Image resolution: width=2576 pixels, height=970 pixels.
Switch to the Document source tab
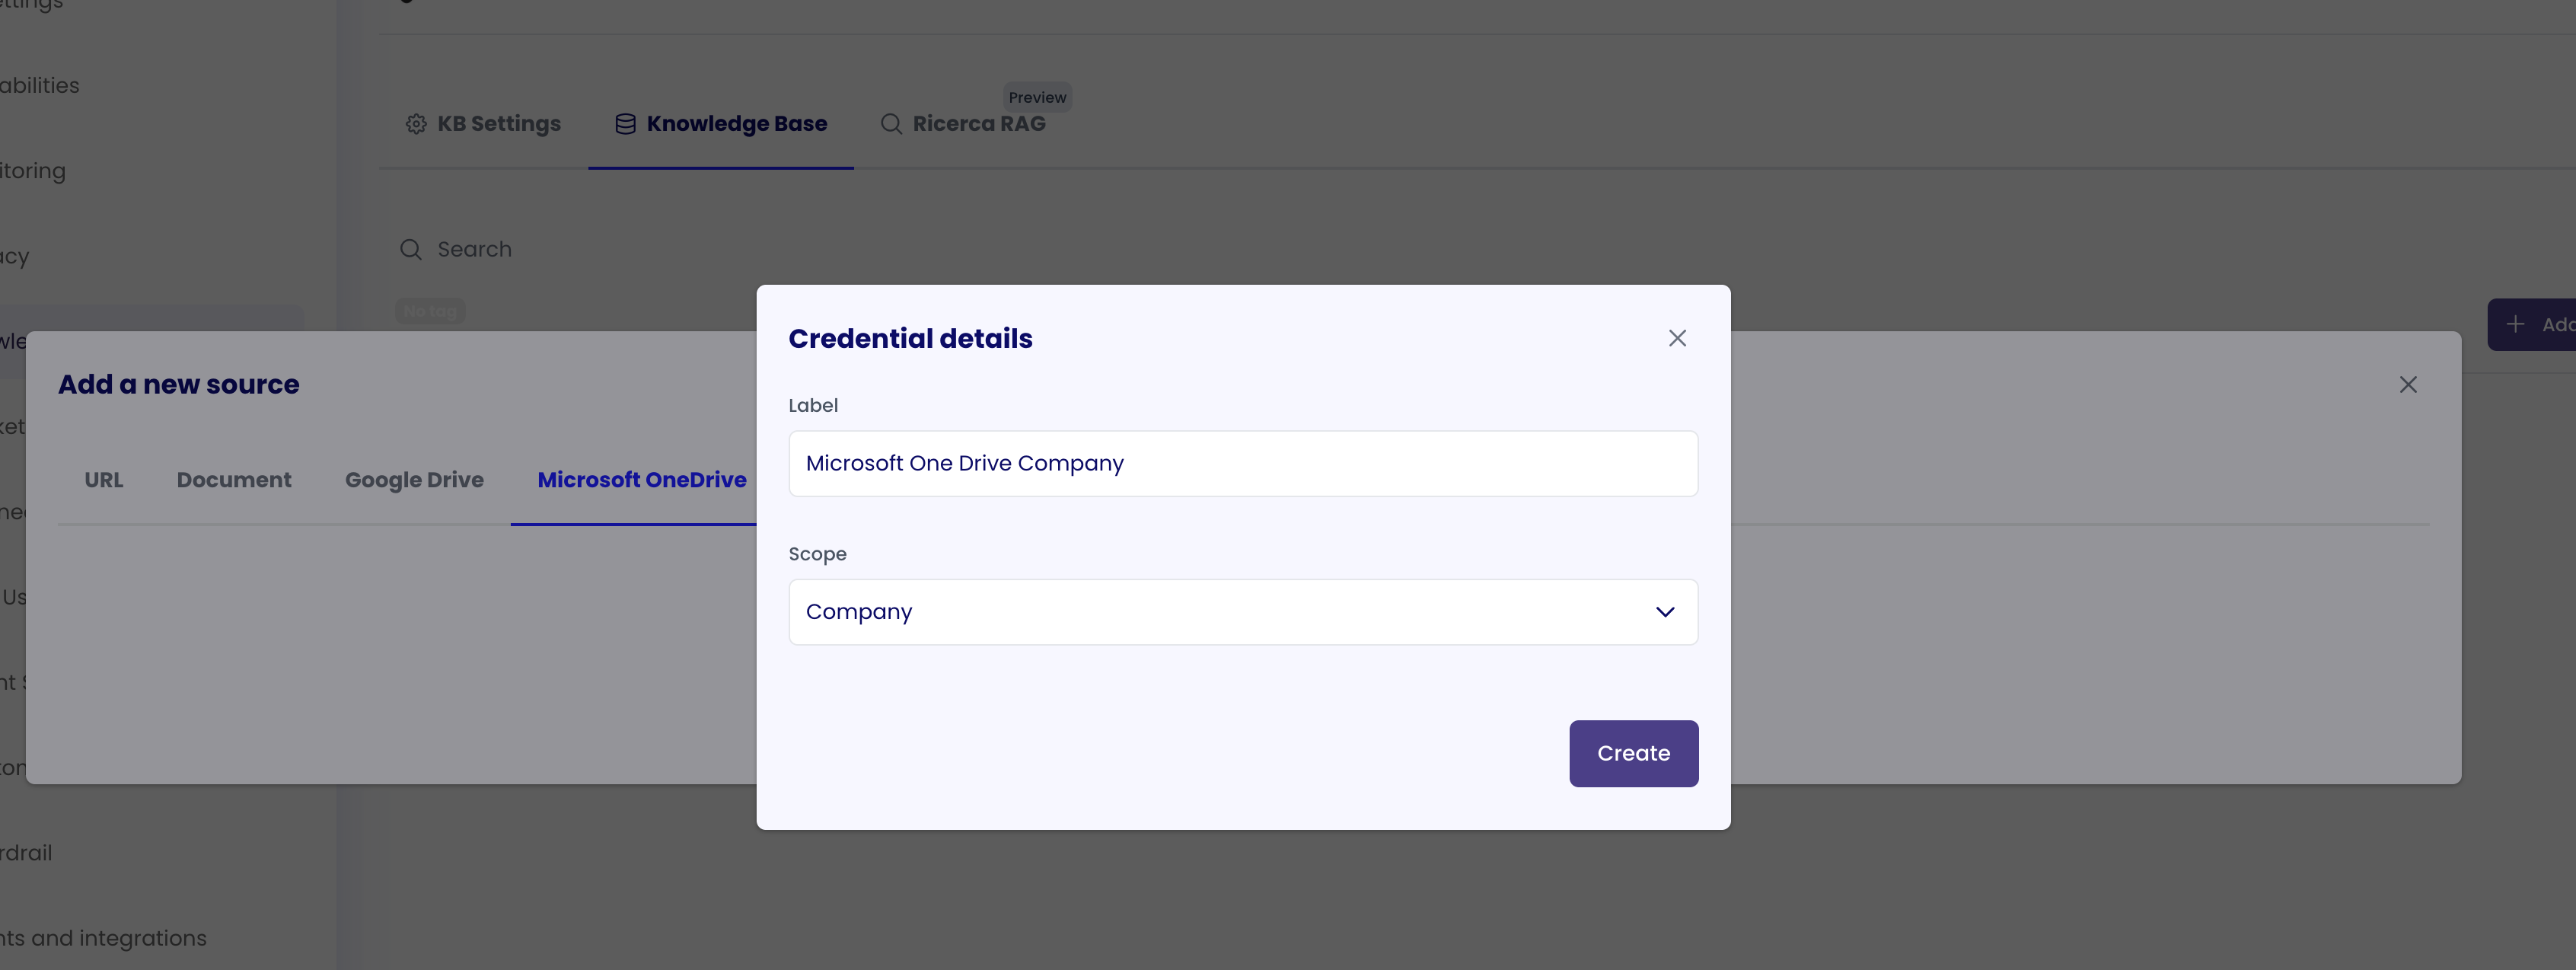(234, 480)
